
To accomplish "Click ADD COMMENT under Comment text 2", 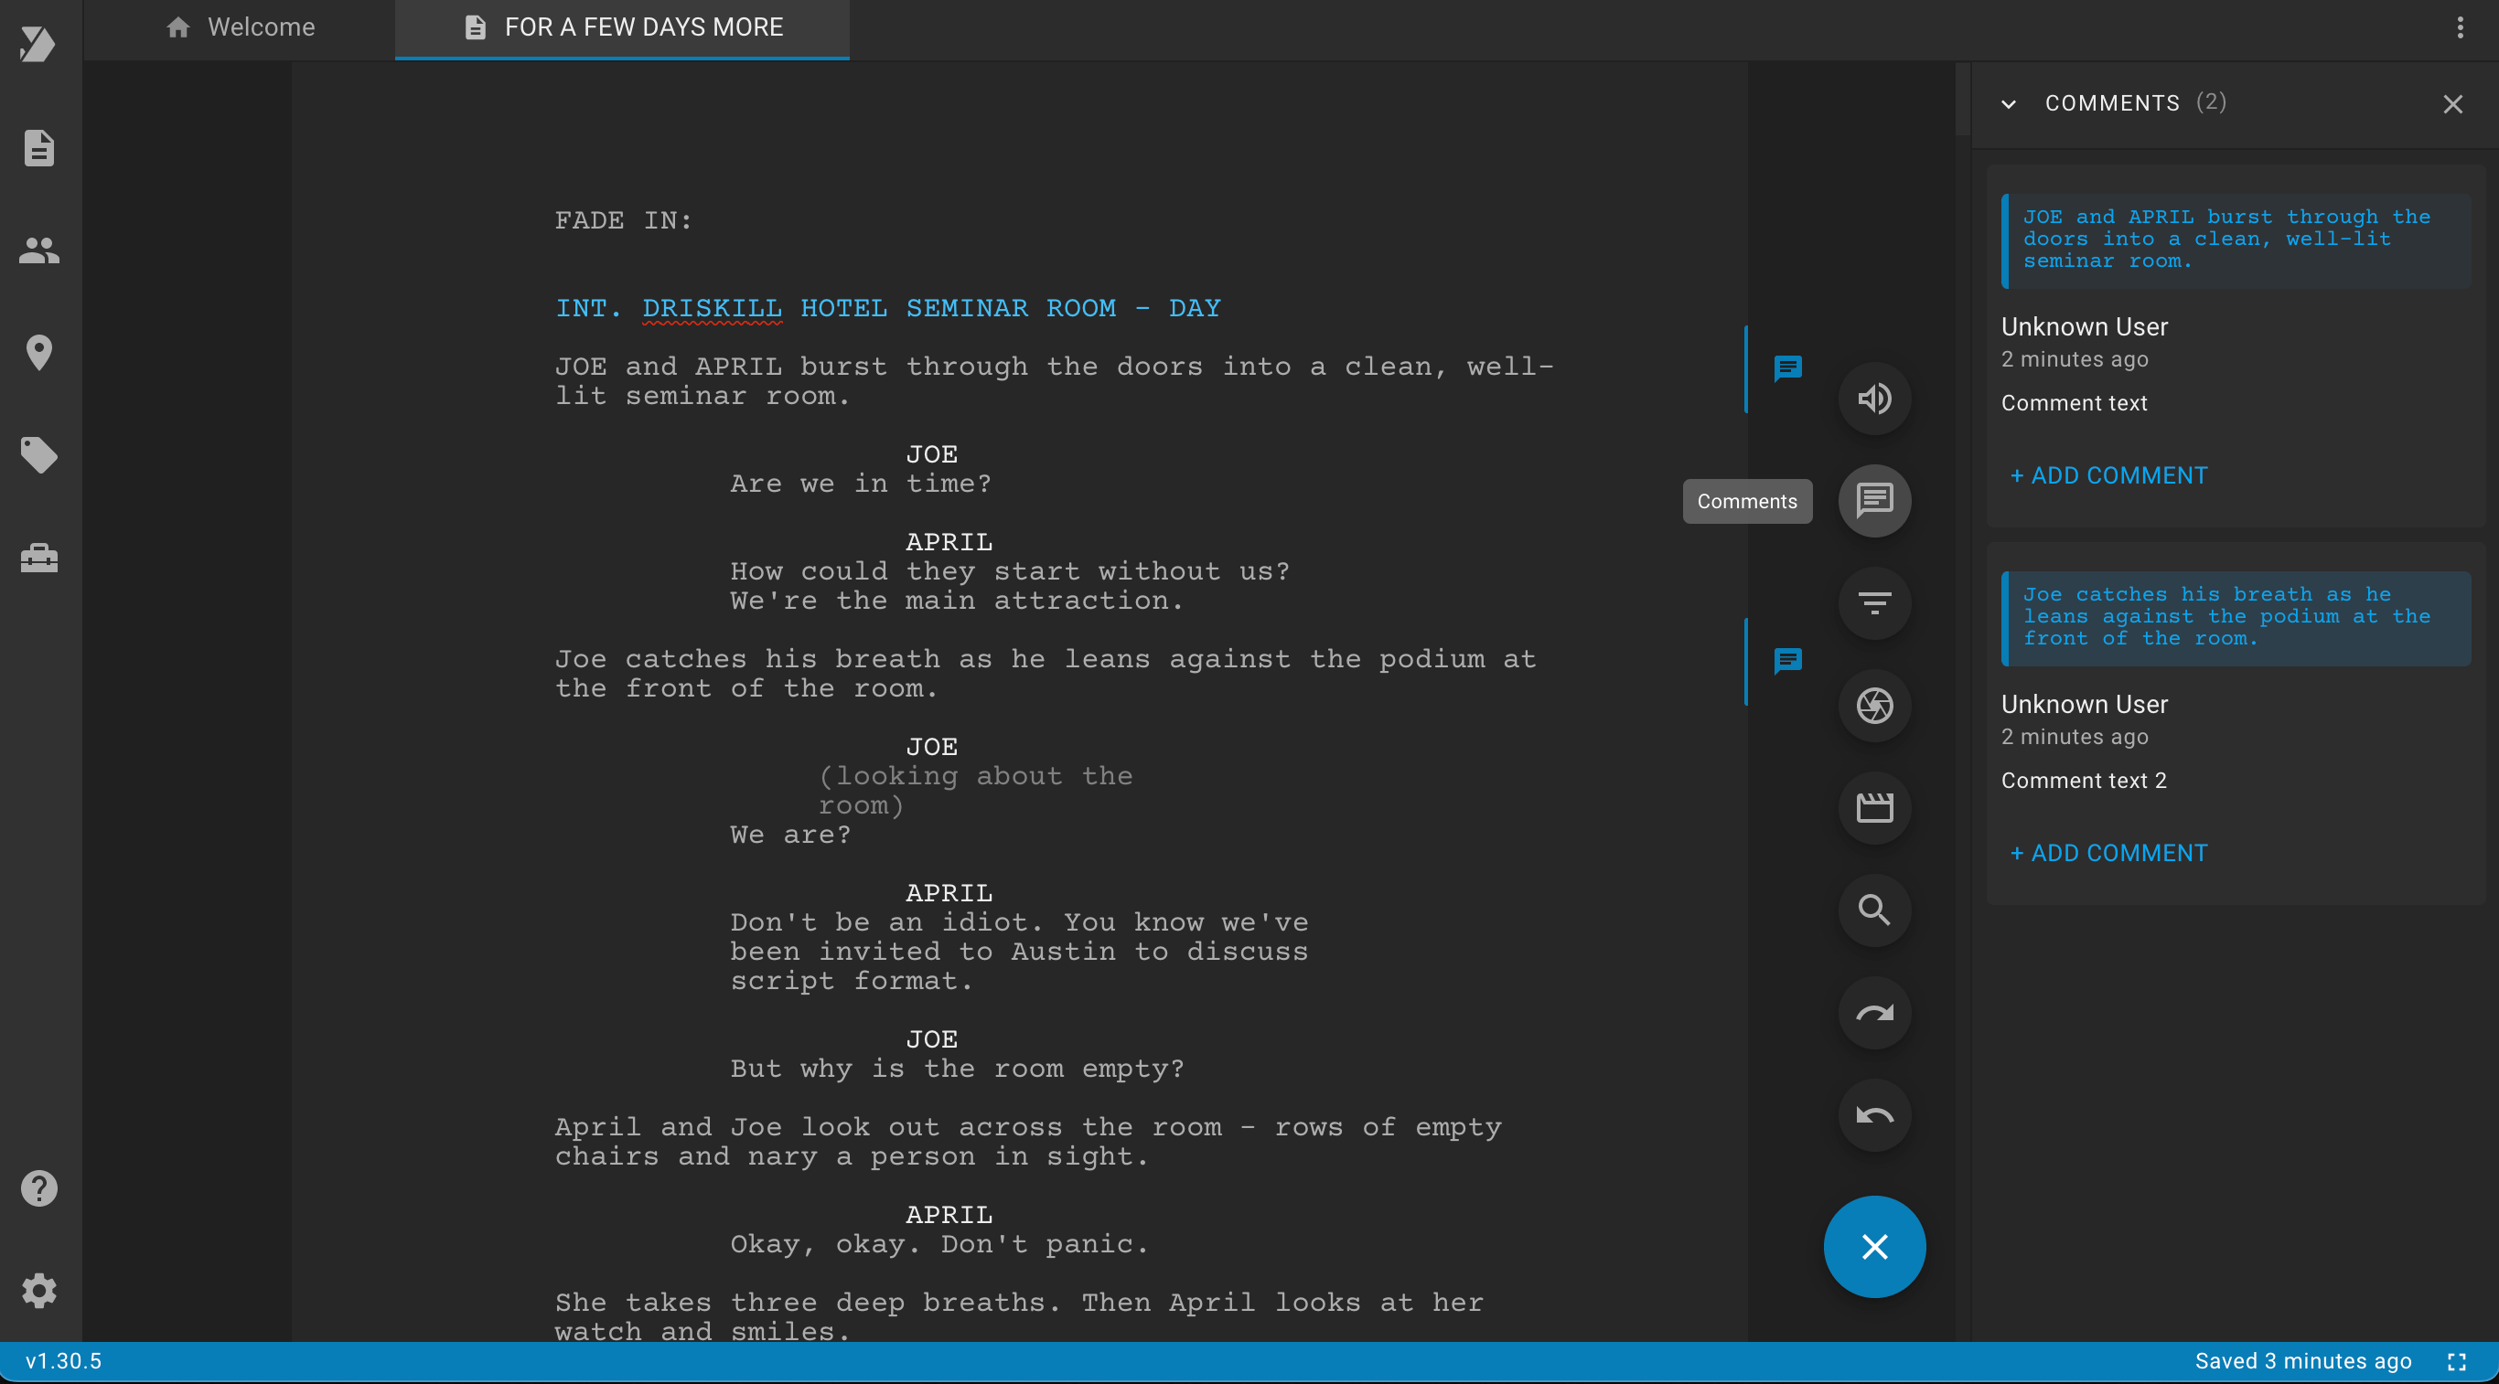I will coord(2108,853).
